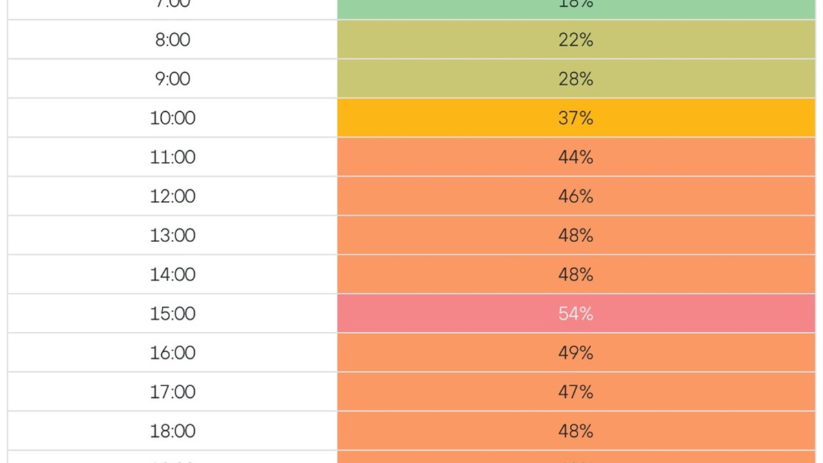The width and height of the screenshot is (823, 463).
Task: Click the 18:00 time cell
Action: pyautogui.click(x=173, y=431)
